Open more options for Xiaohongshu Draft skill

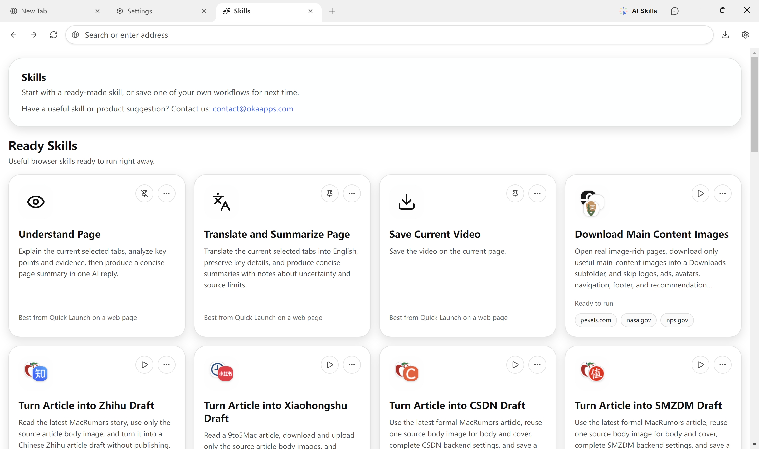click(x=352, y=365)
